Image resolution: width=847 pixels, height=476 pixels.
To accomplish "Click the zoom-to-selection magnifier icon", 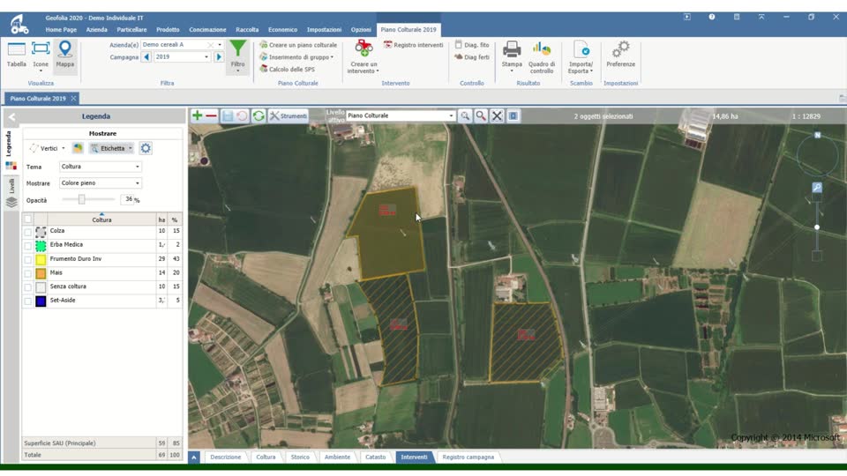I will (465, 115).
